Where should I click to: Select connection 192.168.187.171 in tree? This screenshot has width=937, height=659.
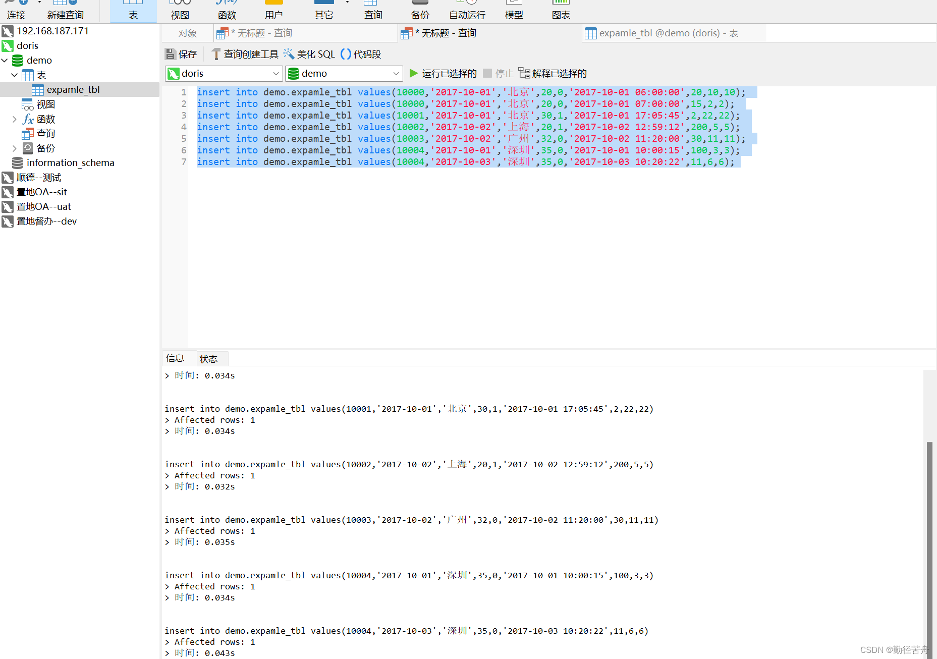(52, 31)
